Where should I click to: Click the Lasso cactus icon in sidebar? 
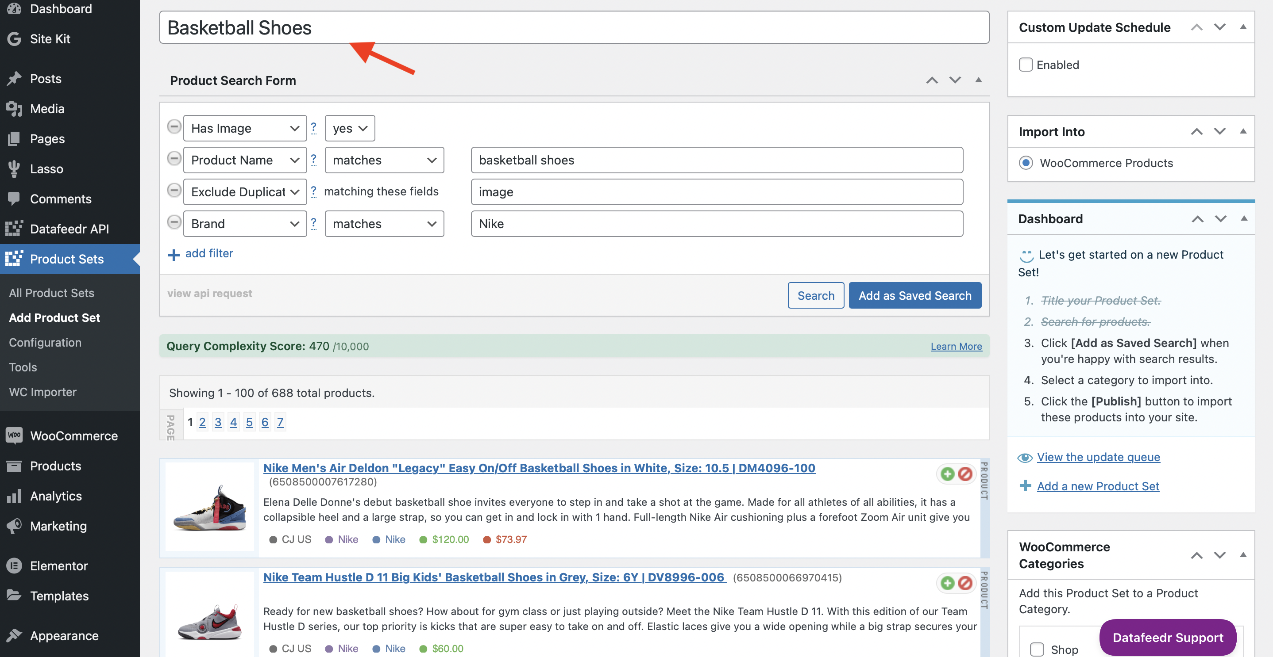click(x=14, y=169)
